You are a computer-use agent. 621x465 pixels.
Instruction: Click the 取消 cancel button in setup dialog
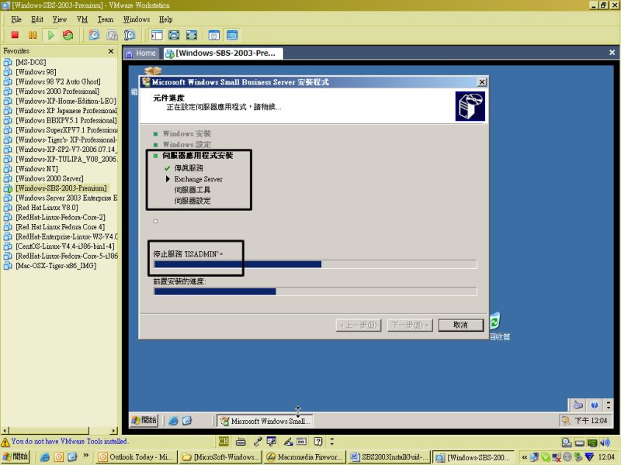pos(460,325)
